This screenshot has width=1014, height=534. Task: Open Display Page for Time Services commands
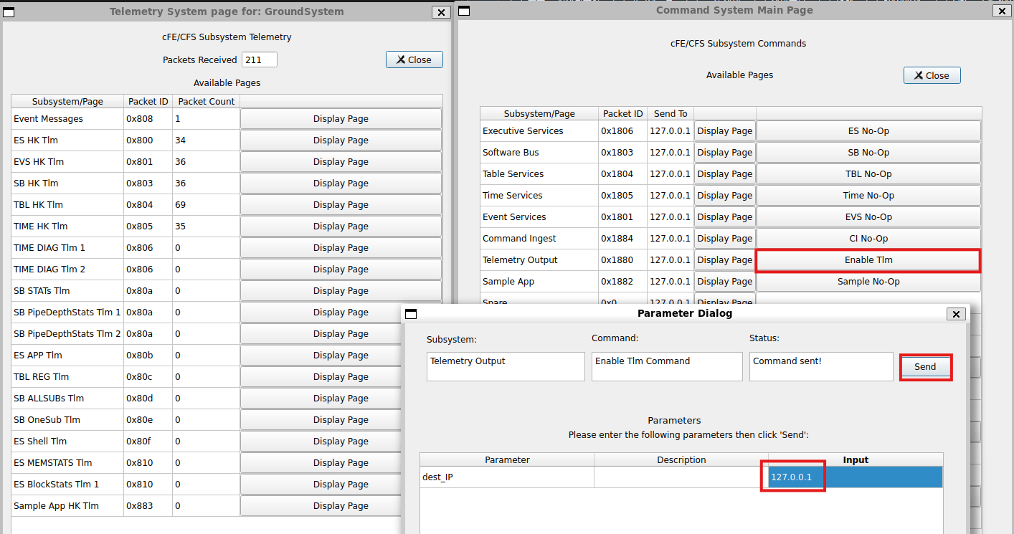tap(724, 196)
